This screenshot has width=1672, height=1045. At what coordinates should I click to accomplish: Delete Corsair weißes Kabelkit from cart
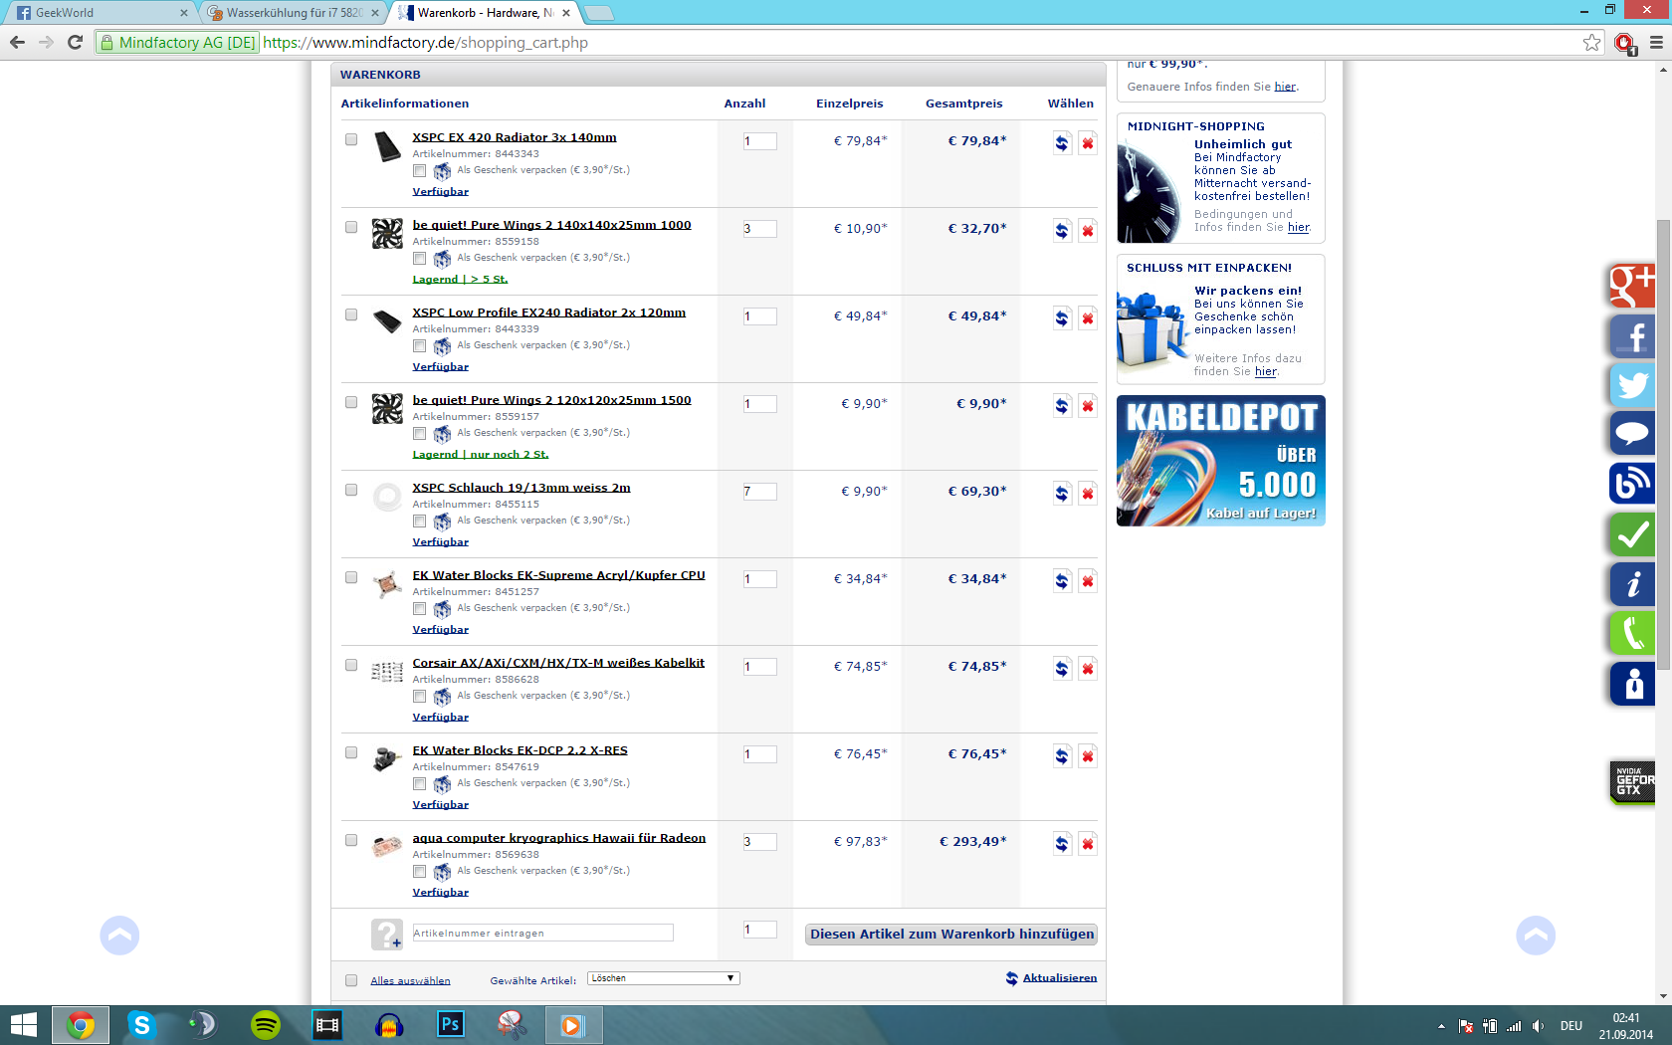click(1088, 668)
